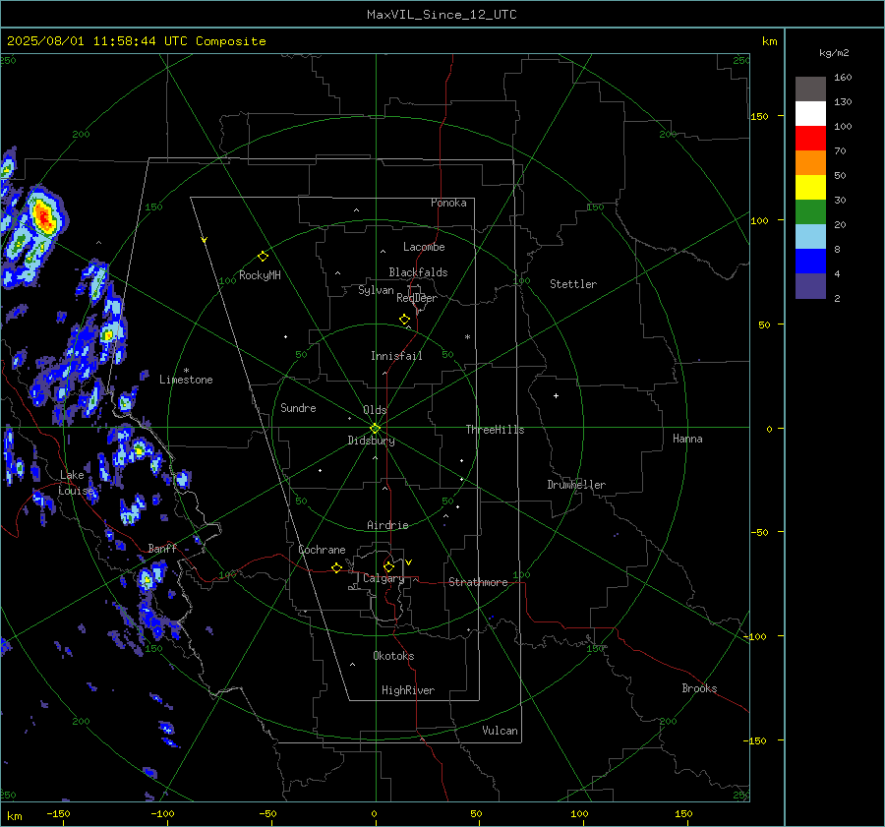This screenshot has height=827, width=885.
Task: Click the ThreeHills city label
Action: pos(495,430)
